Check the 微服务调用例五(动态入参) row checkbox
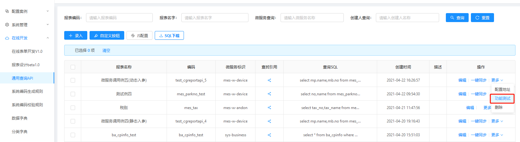 [x=73, y=80]
